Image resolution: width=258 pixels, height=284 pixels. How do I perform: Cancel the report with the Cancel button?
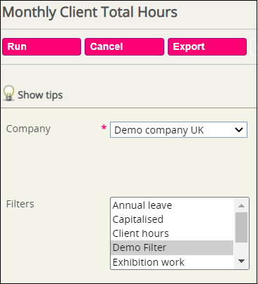[x=124, y=47]
